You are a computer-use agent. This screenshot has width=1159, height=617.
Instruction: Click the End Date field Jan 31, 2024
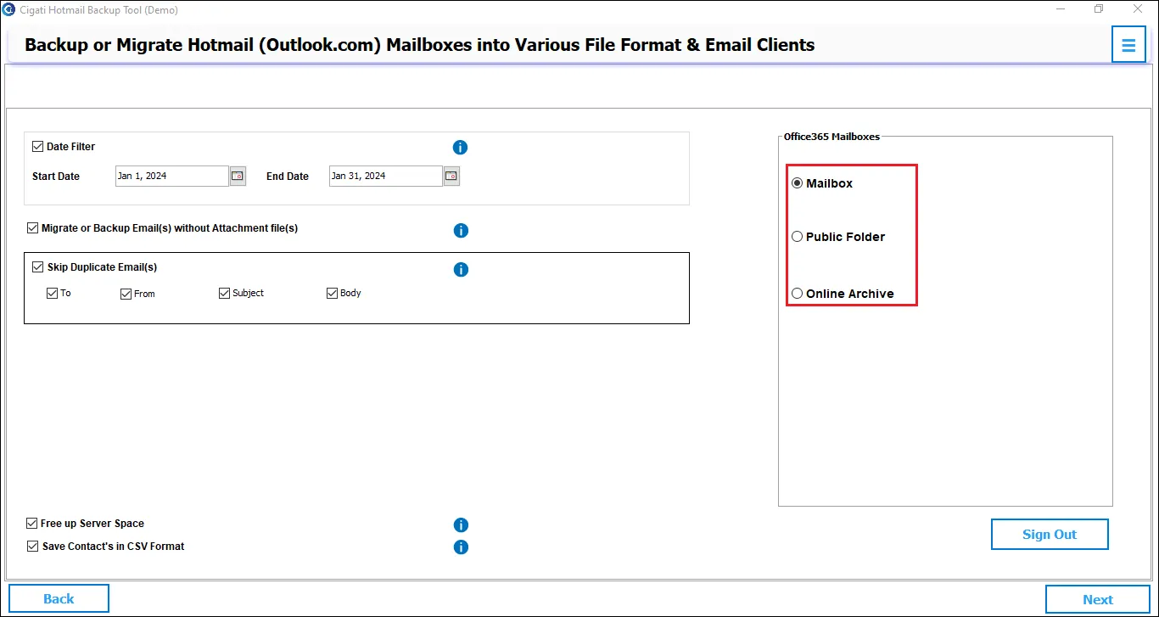pos(386,177)
